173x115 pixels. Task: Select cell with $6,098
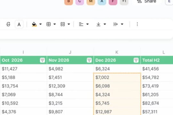point(117,86)
